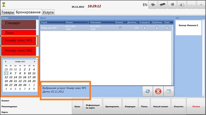Open the Операции button
206x115 pixels.
click(x=130, y=107)
